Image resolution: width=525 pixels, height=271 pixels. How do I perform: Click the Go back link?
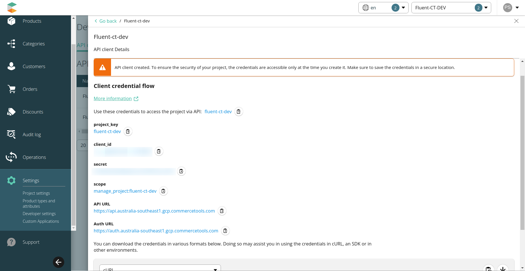click(106, 21)
